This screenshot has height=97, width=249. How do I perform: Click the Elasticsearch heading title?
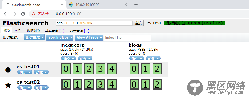(26, 23)
